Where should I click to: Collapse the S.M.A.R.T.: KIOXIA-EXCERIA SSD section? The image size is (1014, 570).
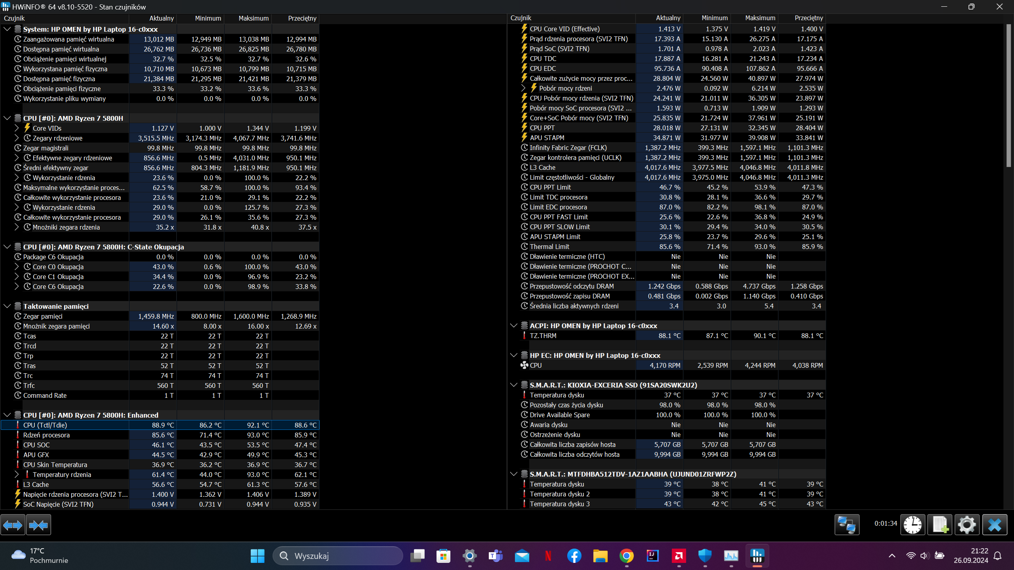[x=514, y=385]
